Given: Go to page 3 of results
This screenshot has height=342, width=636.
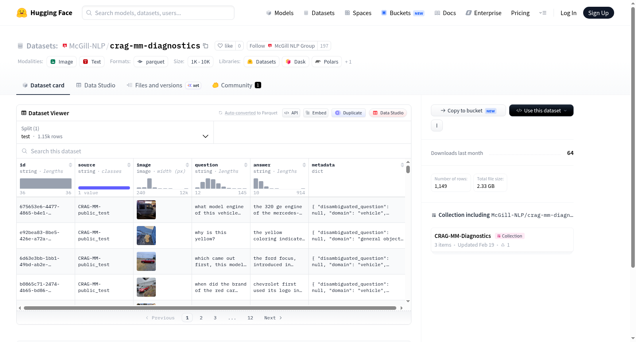Looking at the screenshot, I should click(215, 318).
